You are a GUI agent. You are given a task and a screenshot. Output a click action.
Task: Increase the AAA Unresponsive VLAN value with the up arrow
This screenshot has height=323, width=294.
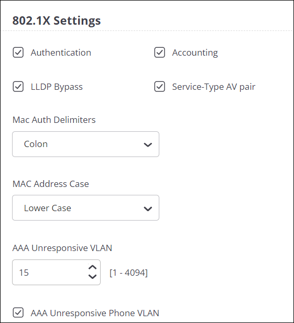(x=92, y=267)
